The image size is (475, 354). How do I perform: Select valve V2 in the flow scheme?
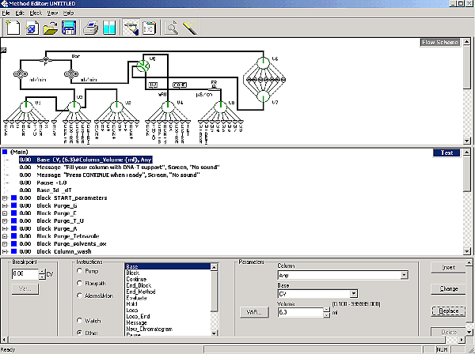pyautogui.click(x=74, y=107)
